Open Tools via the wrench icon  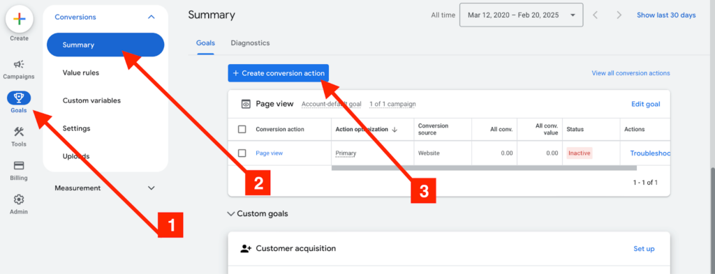(x=19, y=132)
